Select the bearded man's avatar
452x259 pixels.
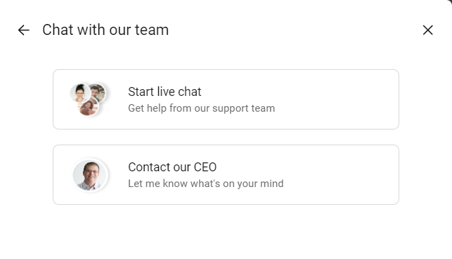[x=98, y=92]
